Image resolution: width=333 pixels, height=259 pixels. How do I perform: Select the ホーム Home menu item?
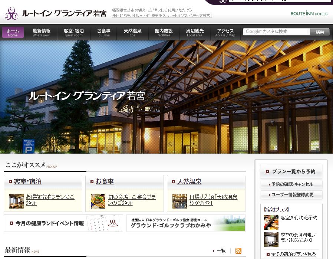pos(13,33)
